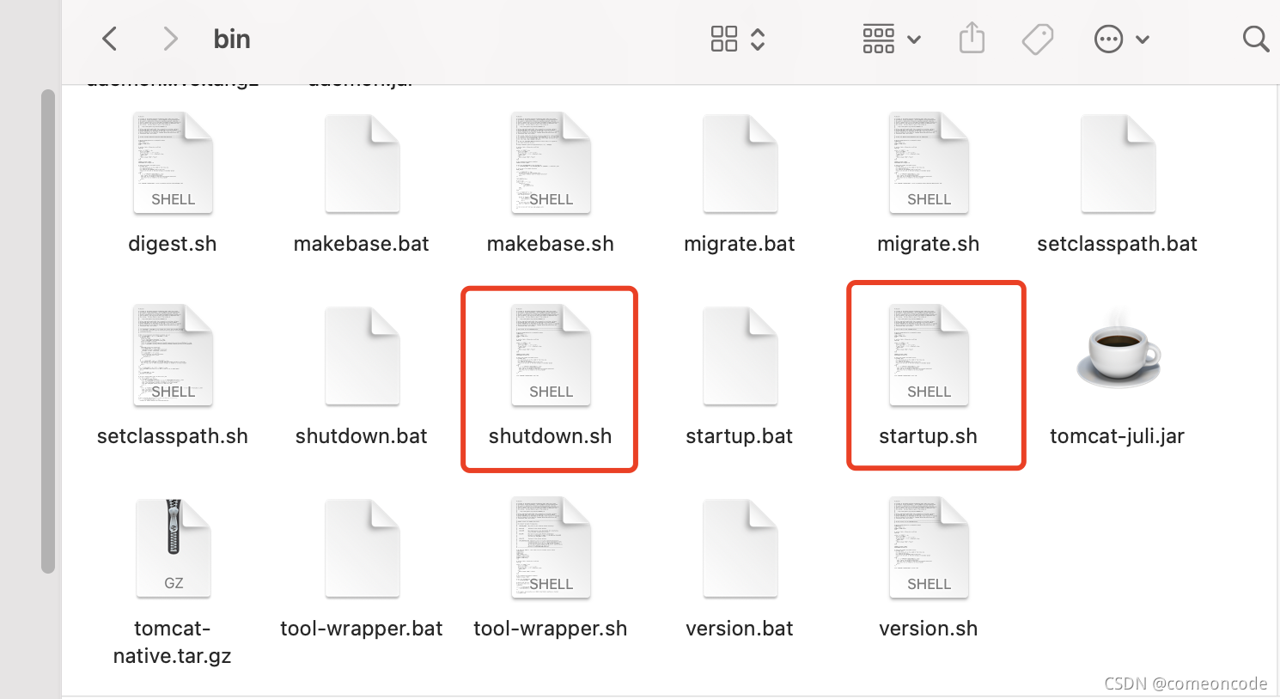This screenshot has height=699, width=1280.
Task: Click the file name 'tool-wrapper.sh'
Action: tap(551, 629)
